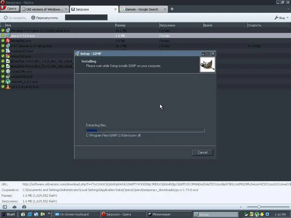Open the Вид view dropdown

point(281,18)
